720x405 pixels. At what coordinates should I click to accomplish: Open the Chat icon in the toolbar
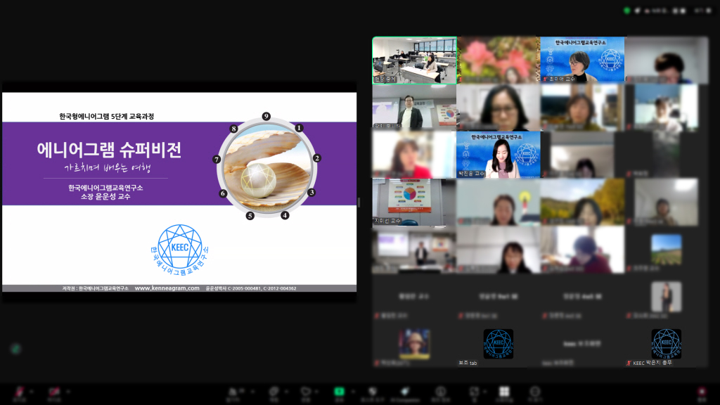click(274, 392)
